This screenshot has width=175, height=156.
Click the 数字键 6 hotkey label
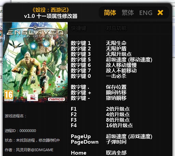81,65
